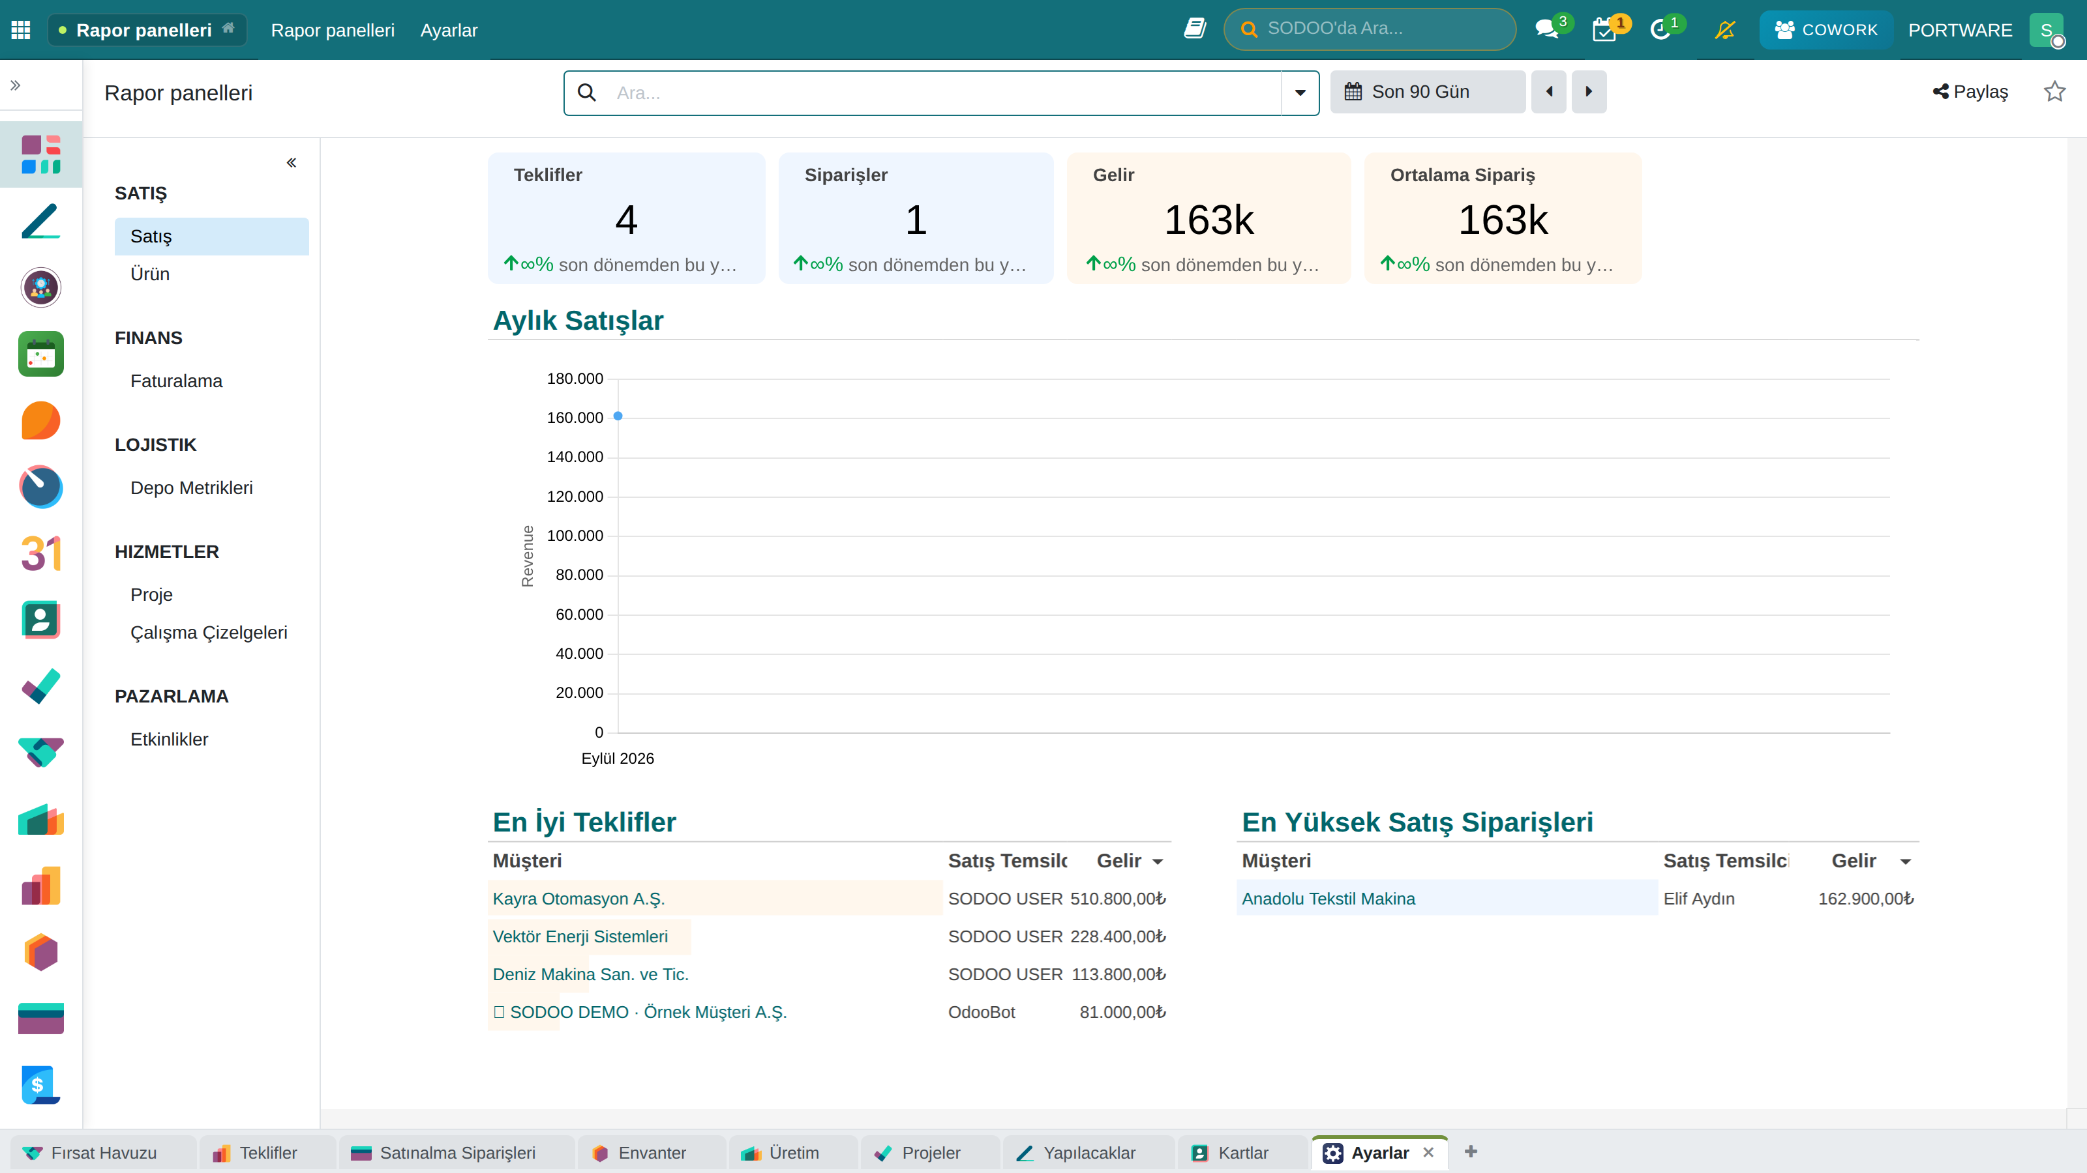Screen dimensions: 2087x1173
Task: Open the 31 calendar app icon
Action: 41,554
